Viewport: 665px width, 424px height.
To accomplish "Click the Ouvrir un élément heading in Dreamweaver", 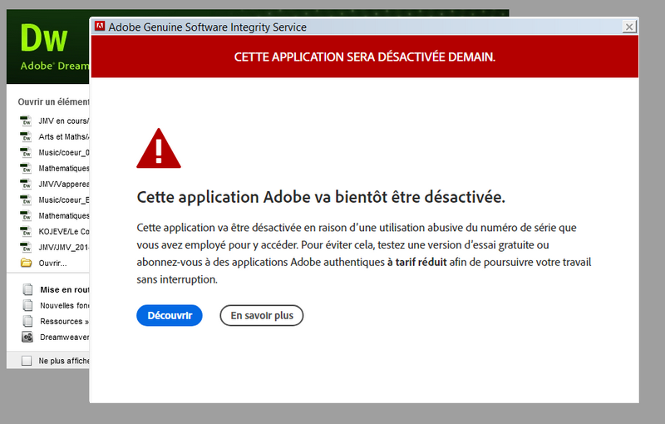I will tap(53, 101).
